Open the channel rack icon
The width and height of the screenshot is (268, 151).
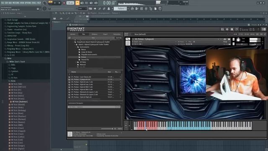tap(142, 8)
